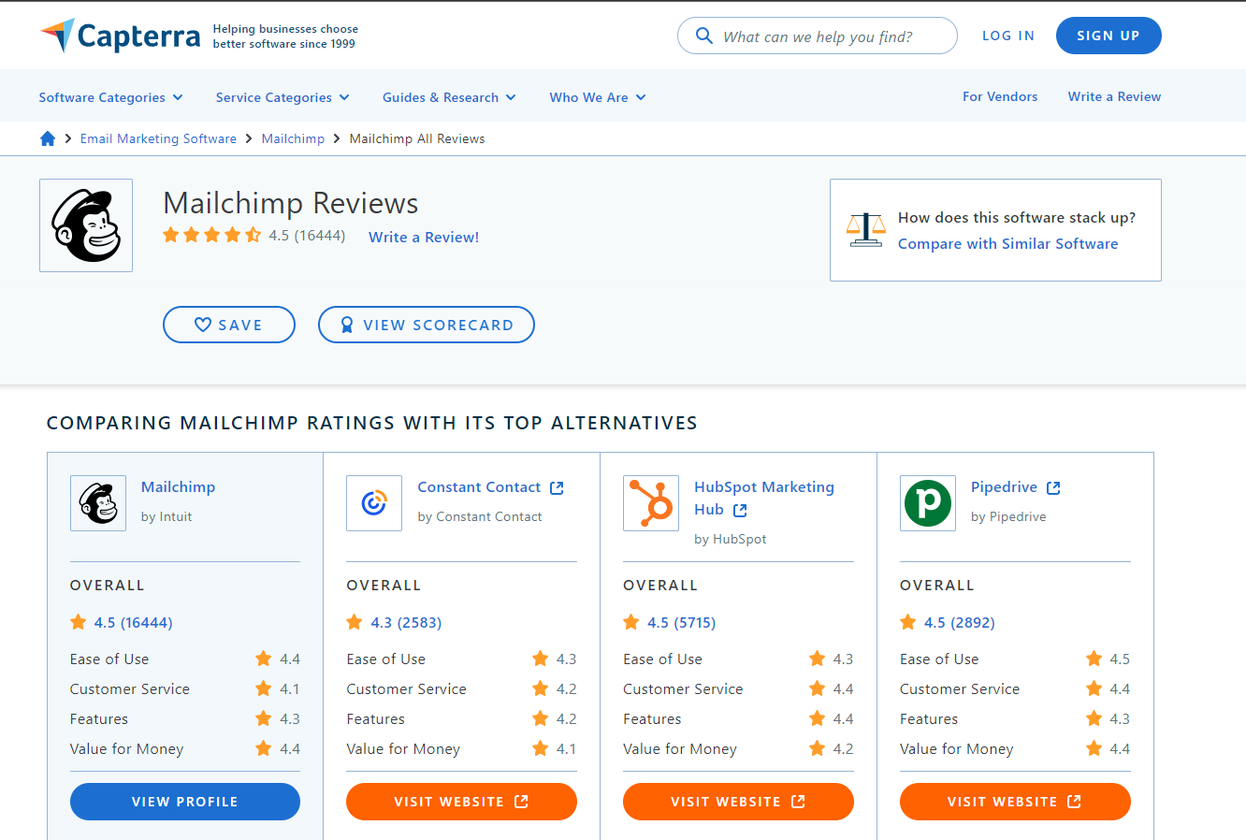Image resolution: width=1246 pixels, height=840 pixels.
Task: Click the 'Mailchimp Reviews' page heading
Action: pyautogui.click(x=291, y=203)
